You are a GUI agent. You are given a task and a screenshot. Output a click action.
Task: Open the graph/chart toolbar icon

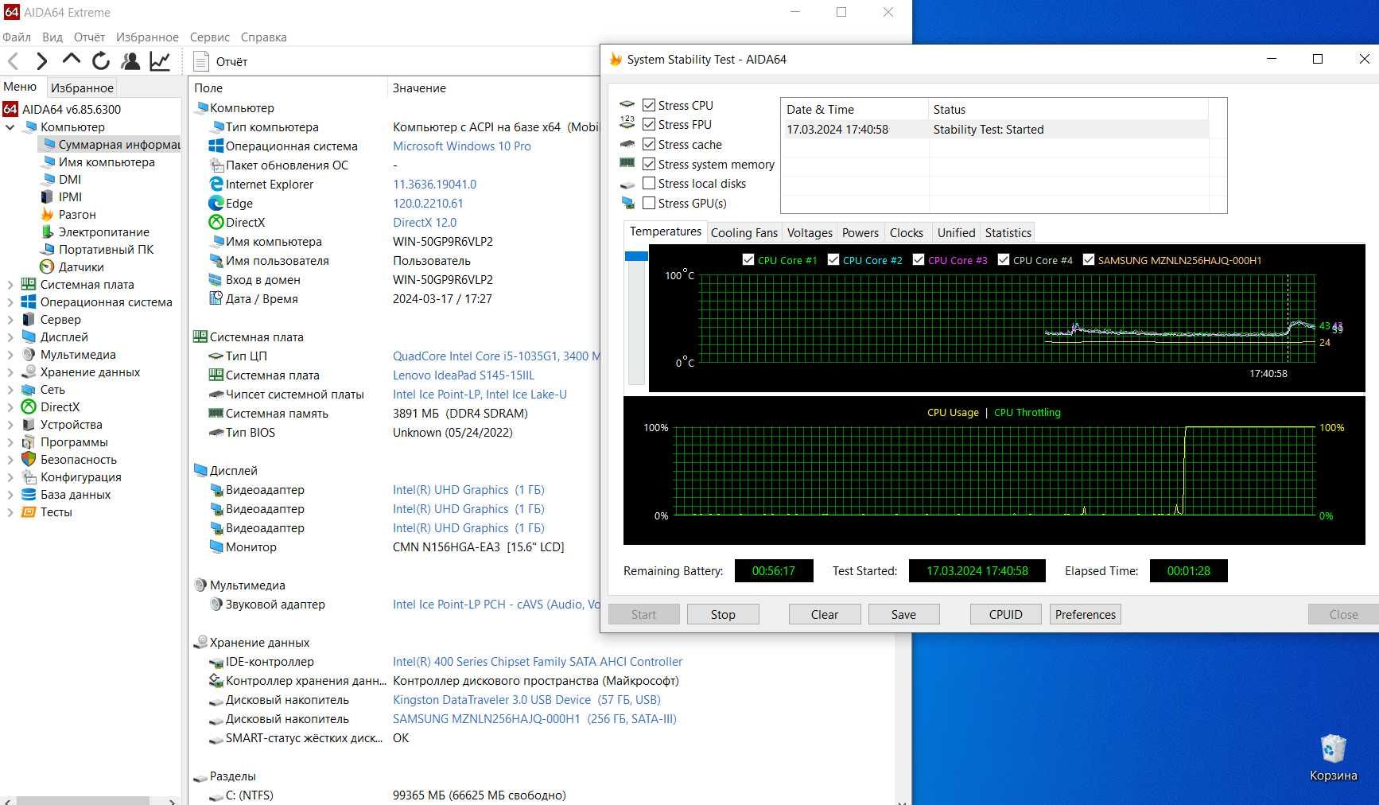160,61
